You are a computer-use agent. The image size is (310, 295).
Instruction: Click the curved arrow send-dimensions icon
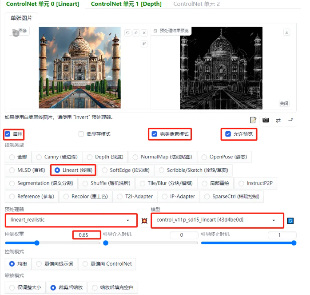(x=290, y=120)
